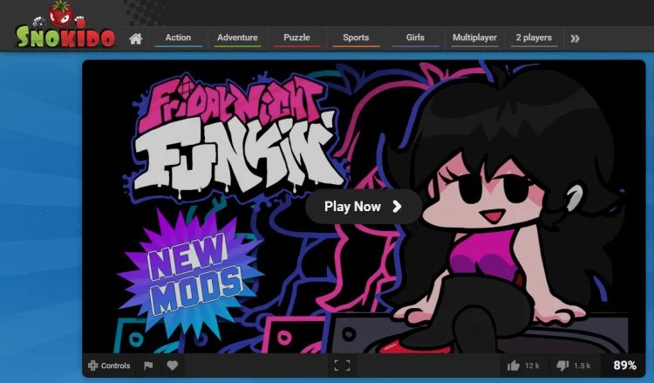Go to the home page icon
This screenshot has width=654, height=383.
135,38
